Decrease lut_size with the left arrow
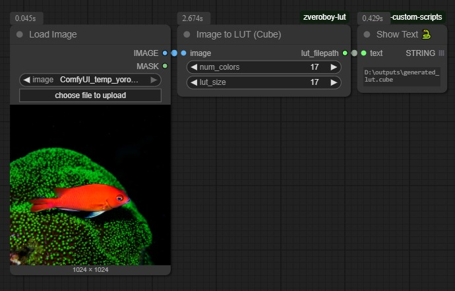The image size is (455, 291). pyautogui.click(x=194, y=82)
